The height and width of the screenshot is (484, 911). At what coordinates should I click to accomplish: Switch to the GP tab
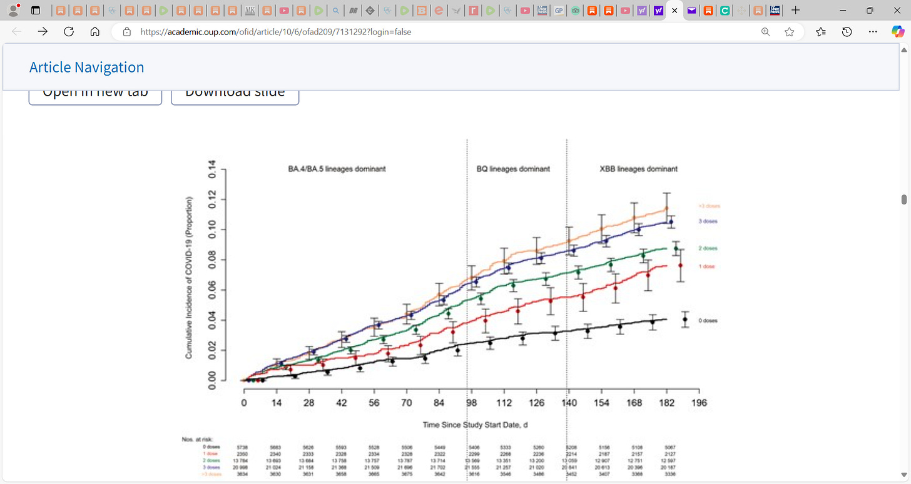tap(559, 11)
